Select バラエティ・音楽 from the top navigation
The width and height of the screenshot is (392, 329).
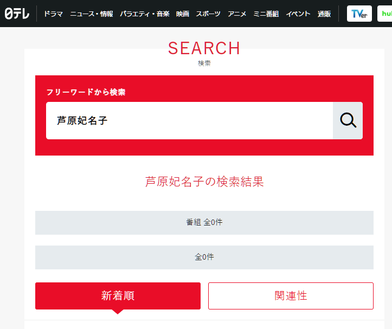[x=144, y=14]
